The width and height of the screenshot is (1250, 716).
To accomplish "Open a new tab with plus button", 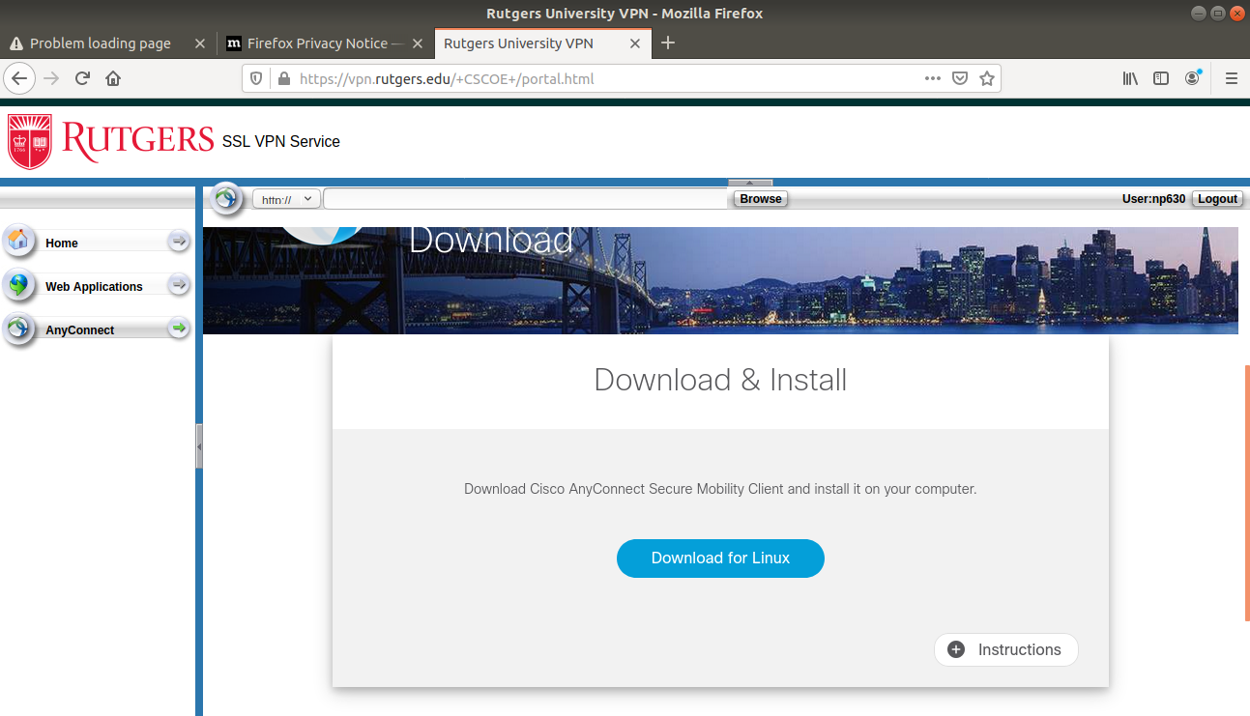I will click(667, 43).
